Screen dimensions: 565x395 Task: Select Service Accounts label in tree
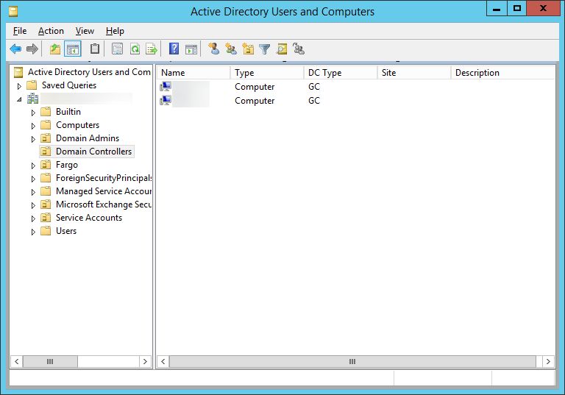click(88, 218)
